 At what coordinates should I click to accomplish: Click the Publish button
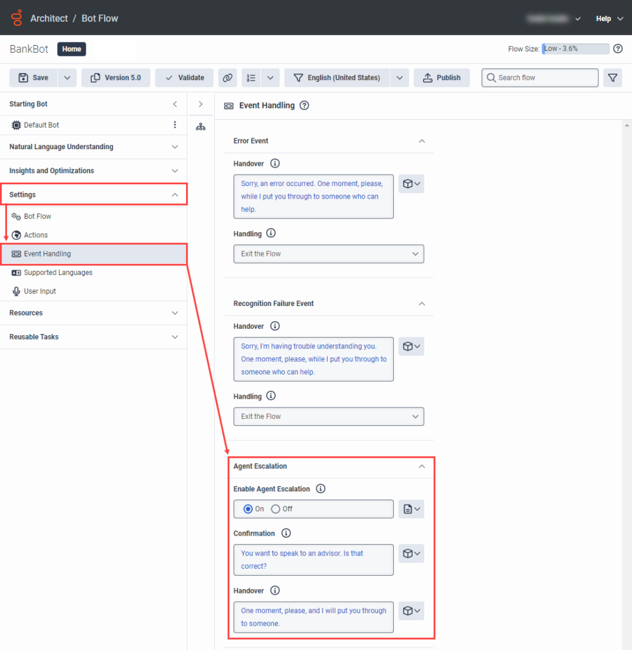tap(441, 77)
